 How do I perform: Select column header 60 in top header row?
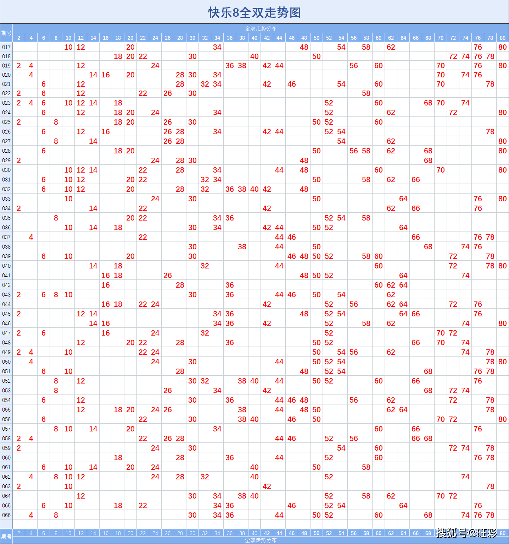[x=379, y=38]
